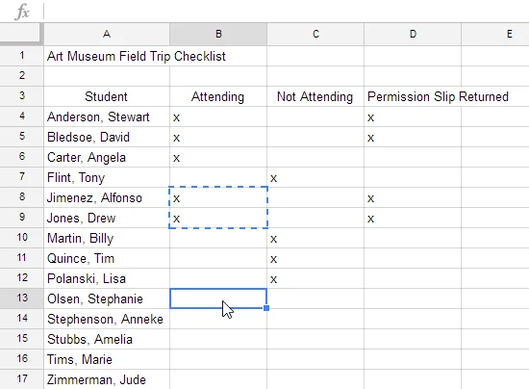The image size is (529, 389).
Task: Select row 3 header
Action: (22, 96)
